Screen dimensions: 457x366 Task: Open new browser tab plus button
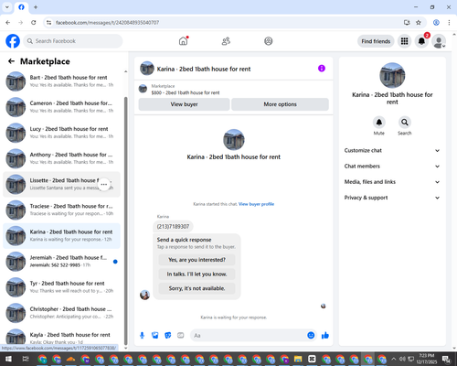36,7
